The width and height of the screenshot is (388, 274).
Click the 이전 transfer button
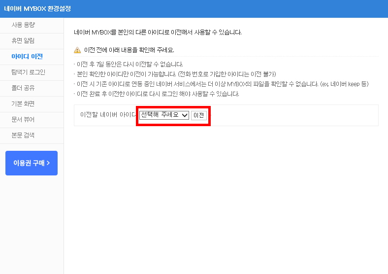point(199,115)
